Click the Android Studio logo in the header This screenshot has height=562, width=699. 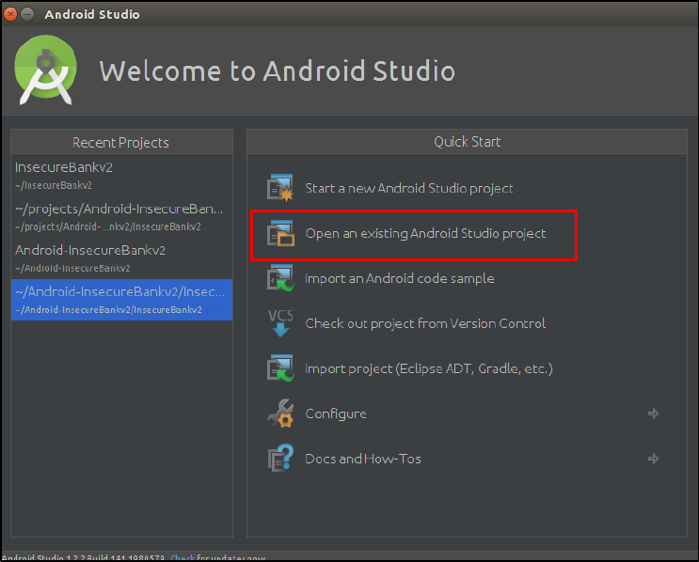tap(45, 70)
